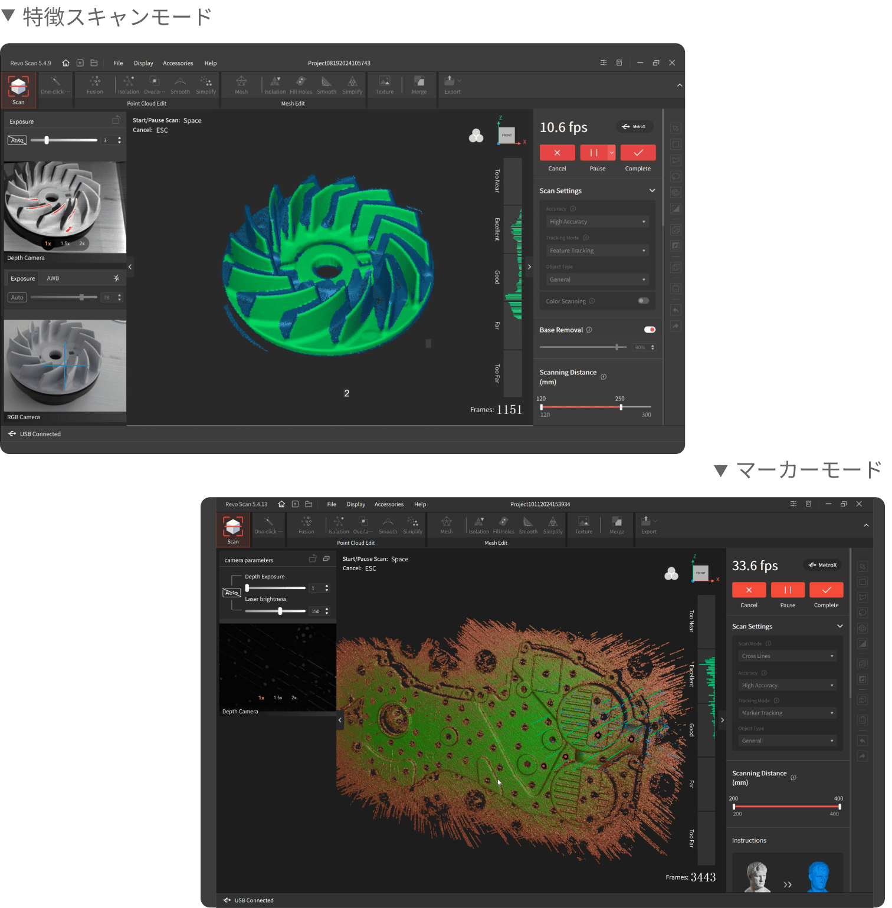Screen dimensions: 892x908
Task: Click the Depth Camera impeller preview thumbnail
Action: click(x=65, y=206)
